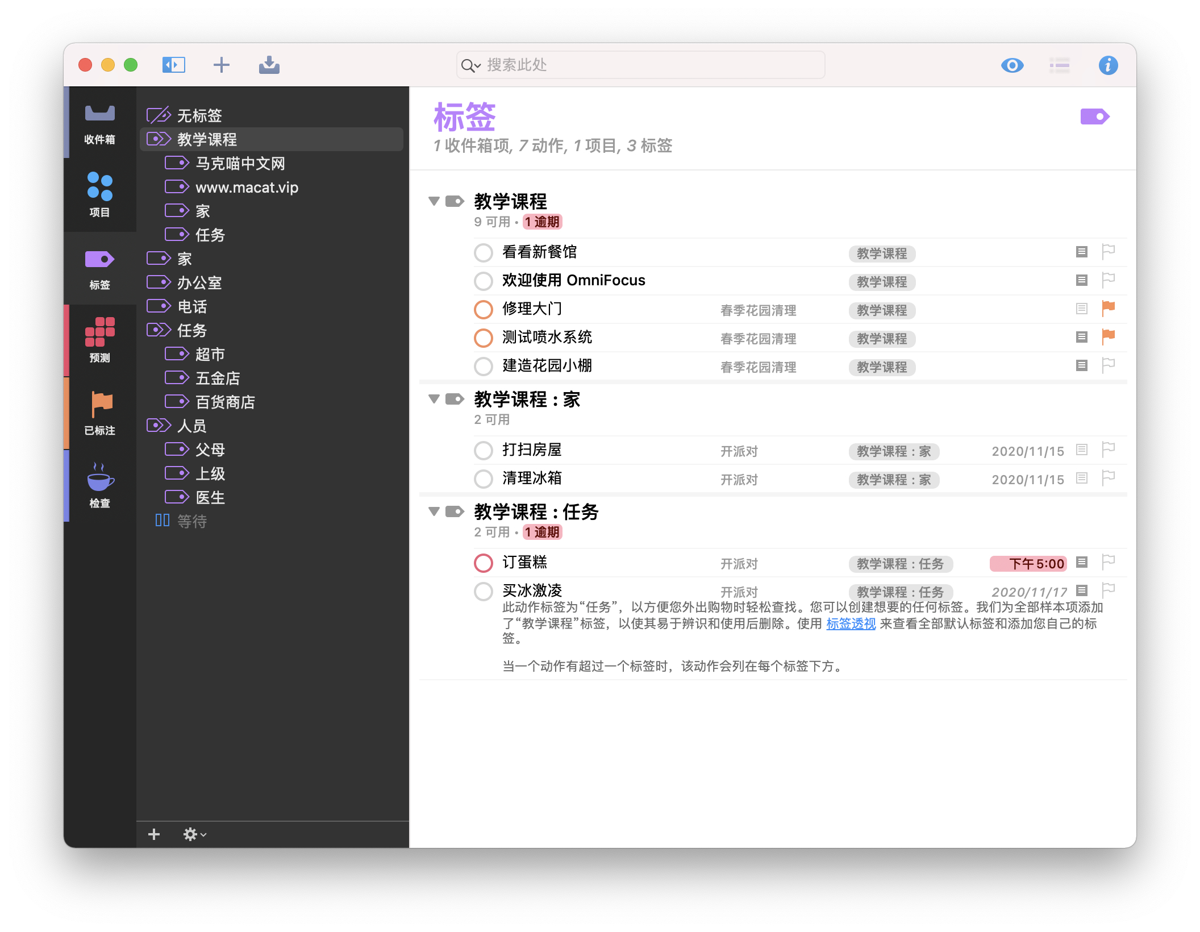Toggle the flag on 测试喷水系统
1200x932 pixels.
point(1108,337)
